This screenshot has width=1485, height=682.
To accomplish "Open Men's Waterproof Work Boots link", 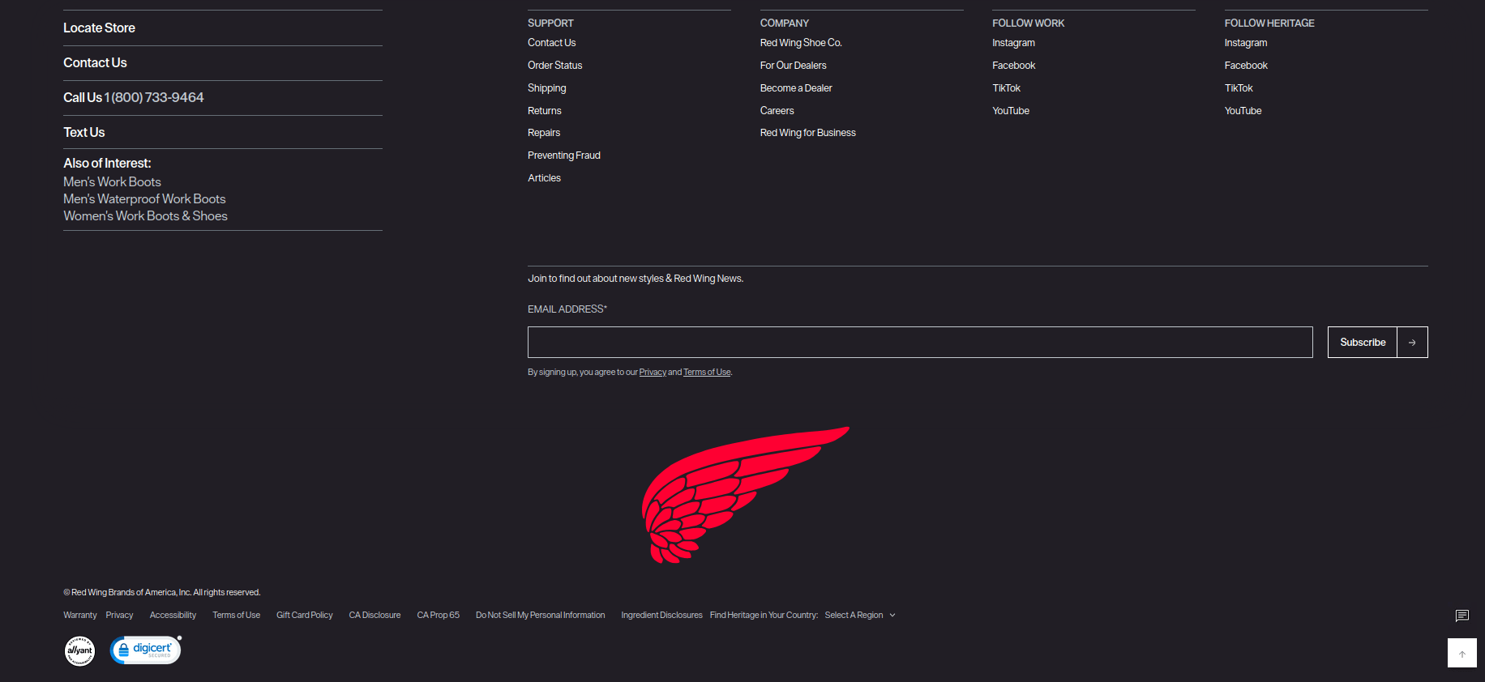I will [144, 199].
